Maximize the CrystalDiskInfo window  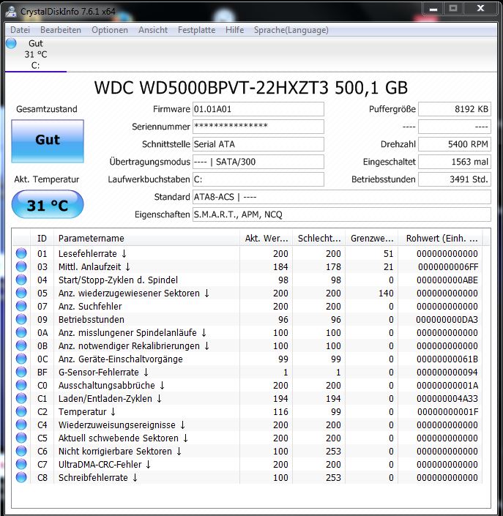coord(453,9)
